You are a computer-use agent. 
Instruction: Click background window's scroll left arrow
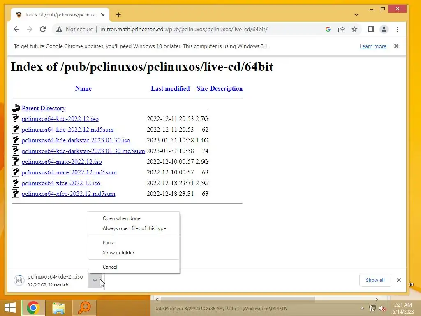[157, 300]
